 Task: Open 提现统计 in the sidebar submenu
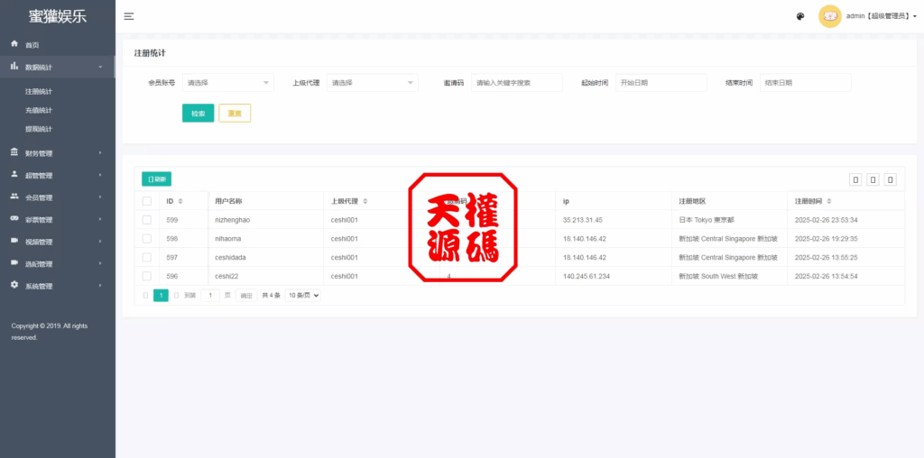point(39,129)
